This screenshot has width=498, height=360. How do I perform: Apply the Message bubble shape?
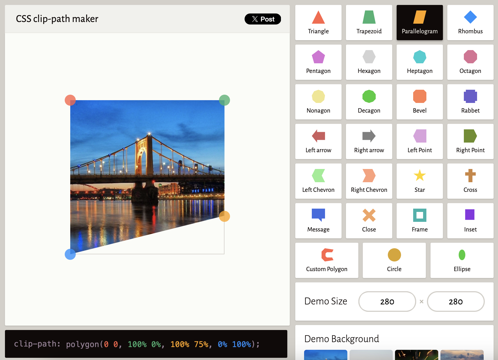click(318, 220)
